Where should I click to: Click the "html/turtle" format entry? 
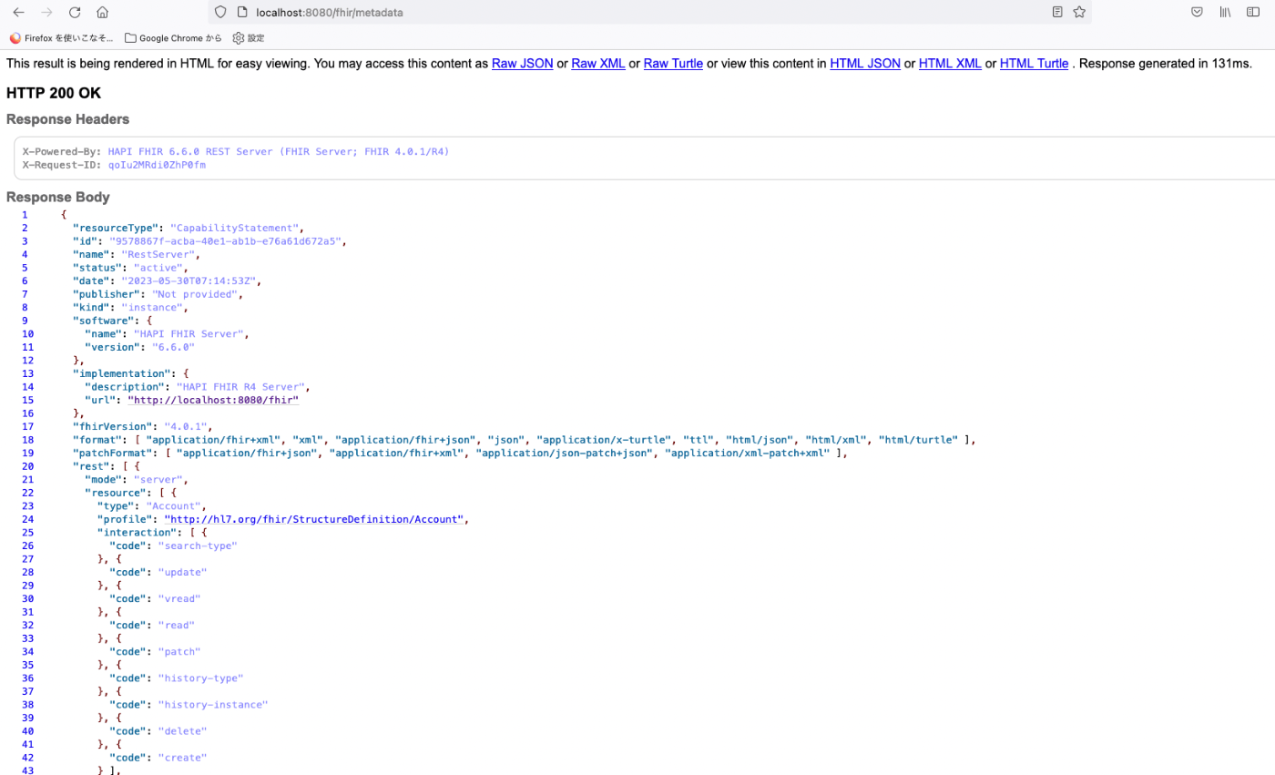tap(918, 440)
